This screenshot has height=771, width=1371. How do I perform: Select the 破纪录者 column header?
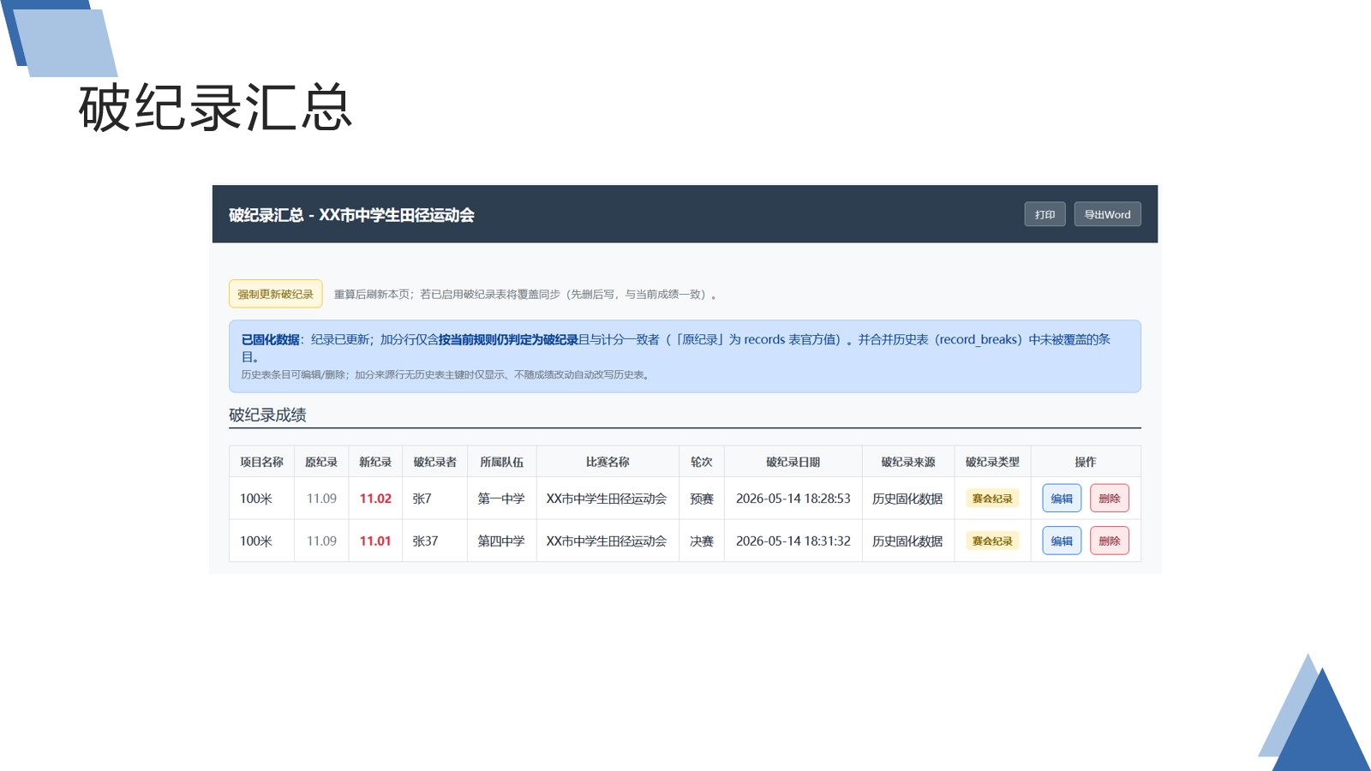[434, 462]
